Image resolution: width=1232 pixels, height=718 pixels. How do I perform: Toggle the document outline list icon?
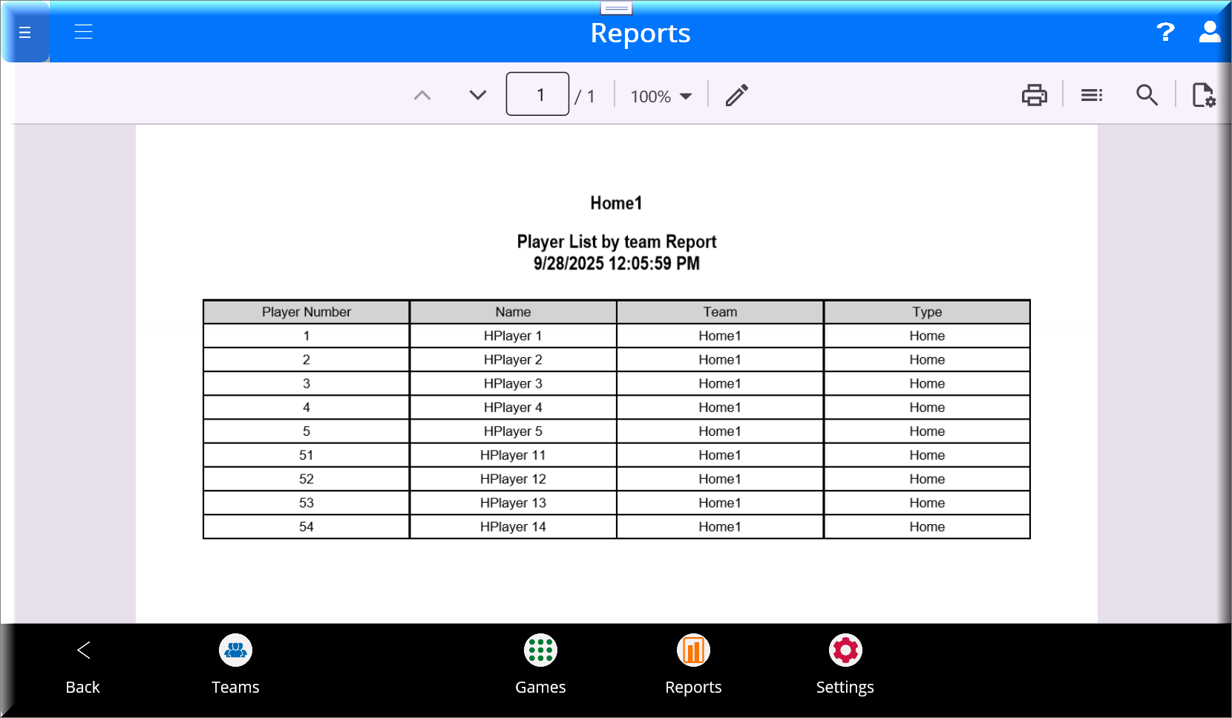tap(1091, 95)
